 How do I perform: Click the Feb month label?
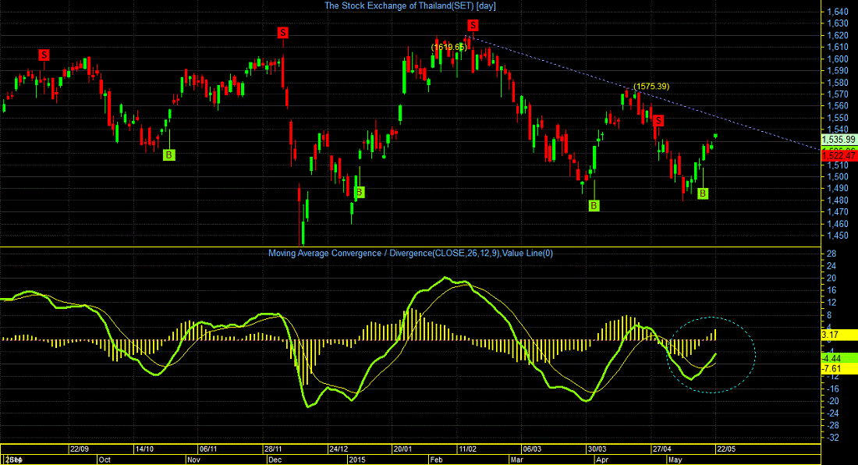[436, 460]
